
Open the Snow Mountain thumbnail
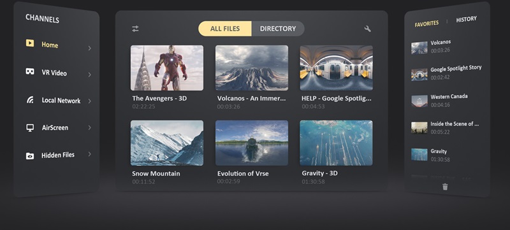click(x=167, y=143)
